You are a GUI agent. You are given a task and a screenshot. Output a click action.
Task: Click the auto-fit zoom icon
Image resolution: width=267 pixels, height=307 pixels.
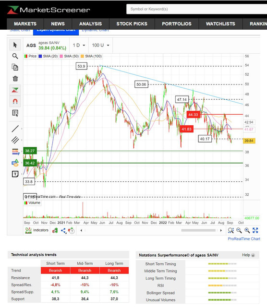click(231, 230)
